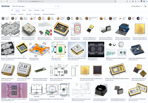Screen dimensions: 148x103
Task: Open MEMS 3-AXIS GYRO LOW C... thumbnail with colored wires
Action: tap(29, 29)
